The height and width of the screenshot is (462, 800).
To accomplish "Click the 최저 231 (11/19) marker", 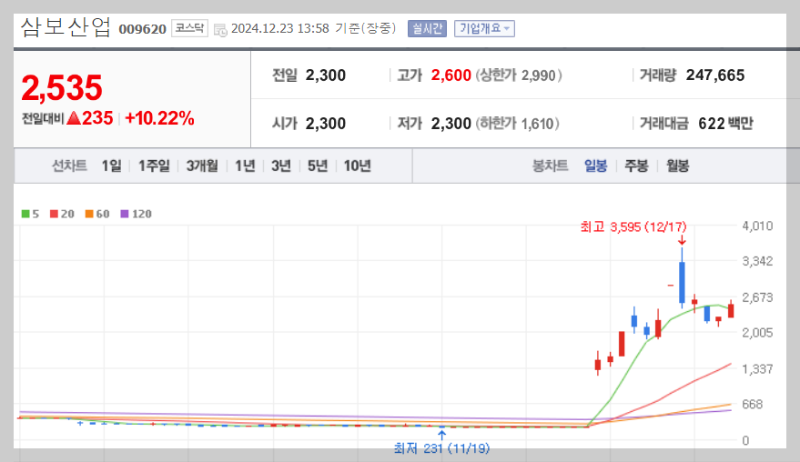I will pos(441,448).
